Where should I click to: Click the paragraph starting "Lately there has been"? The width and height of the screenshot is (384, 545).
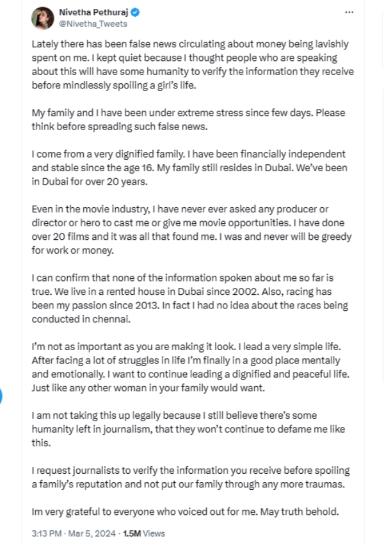(186, 65)
